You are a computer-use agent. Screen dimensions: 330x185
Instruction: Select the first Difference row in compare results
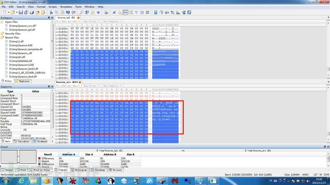(x=48, y=158)
